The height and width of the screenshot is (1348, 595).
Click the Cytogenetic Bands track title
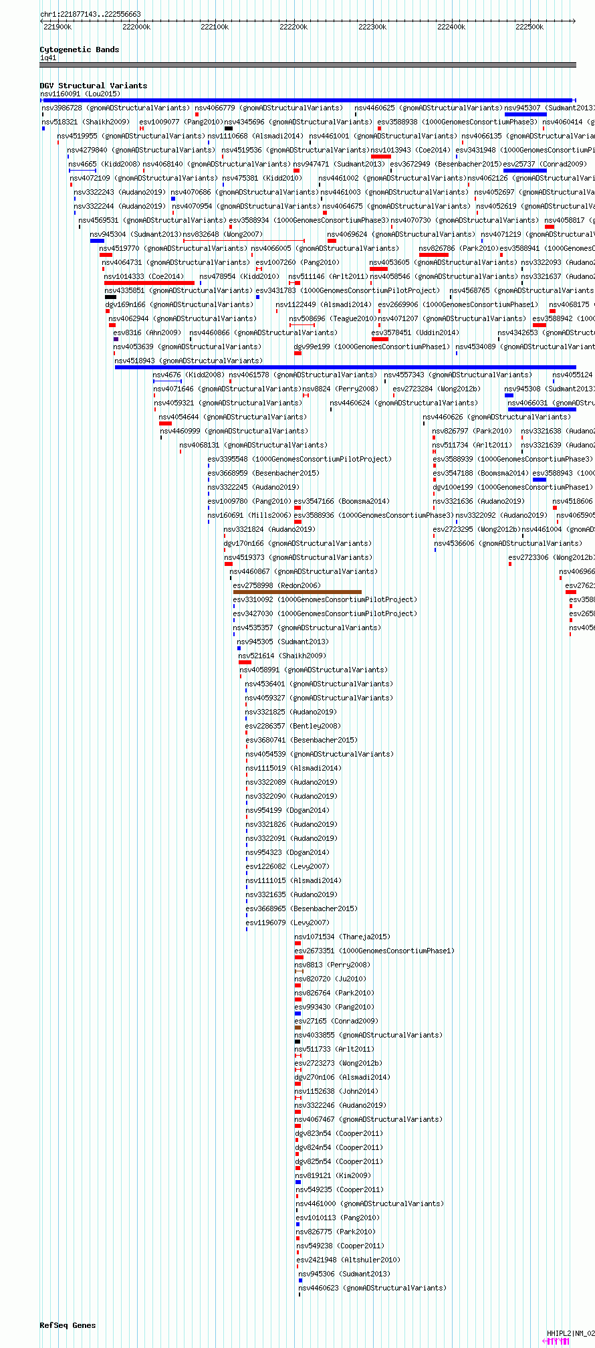80,50
